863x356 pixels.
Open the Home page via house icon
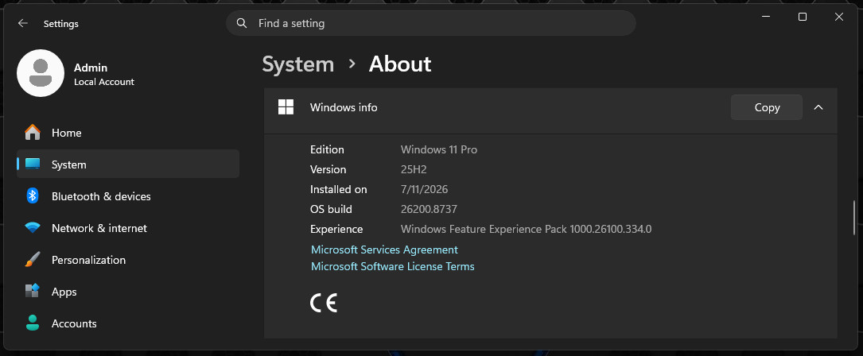point(33,133)
